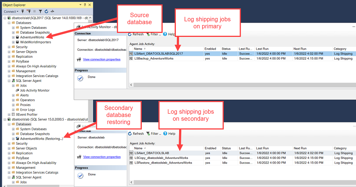Image resolution: width=356 pixels, height=187 pixels.
Task: Click connection properties icon in secondary monitor
Action: (x=79, y=157)
